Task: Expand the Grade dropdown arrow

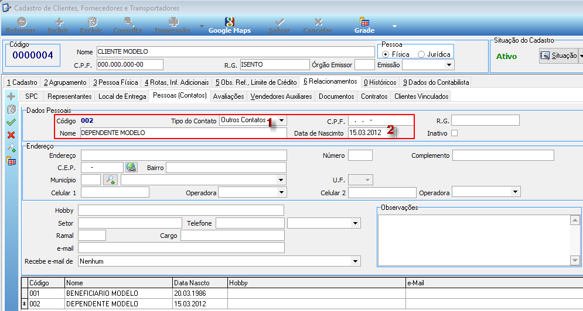Action: point(394,26)
